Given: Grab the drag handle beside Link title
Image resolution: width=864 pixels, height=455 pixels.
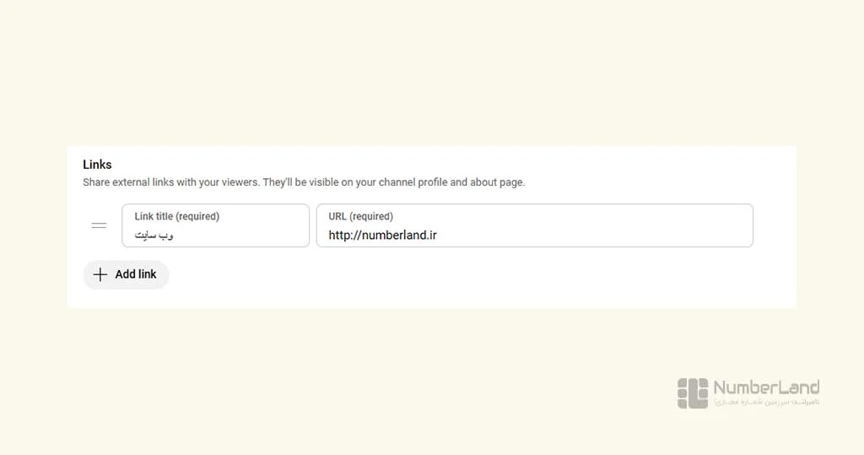Looking at the screenshot, I should click(100, 225).
